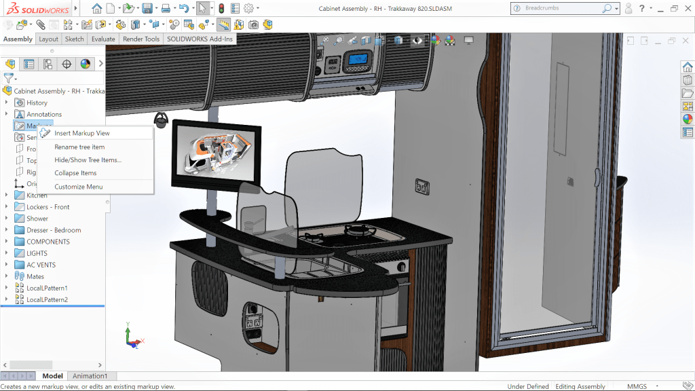This screenshot has height=391, width=695.
Task: Open File Explorer folder icon in task pane
Action: coord(688,93)
